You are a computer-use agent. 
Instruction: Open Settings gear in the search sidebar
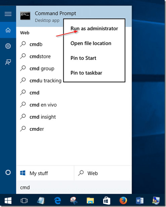tap(8, 46)
